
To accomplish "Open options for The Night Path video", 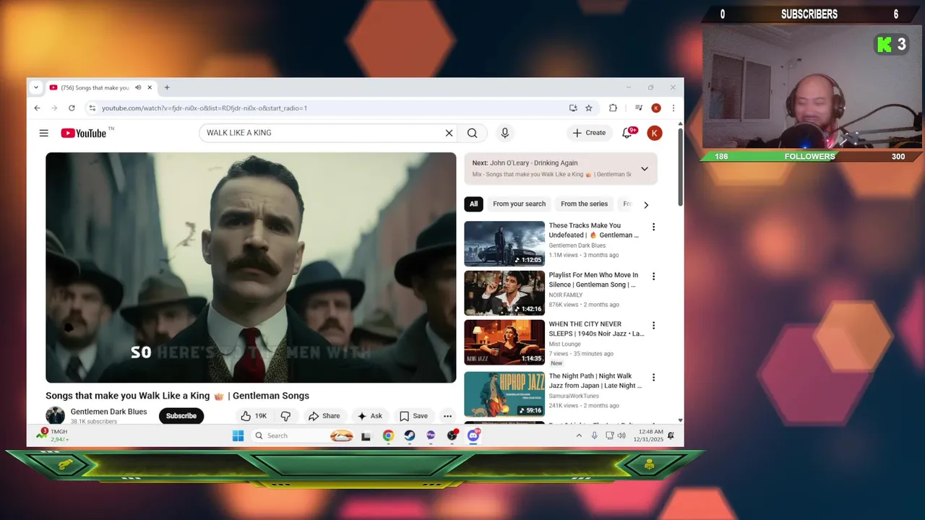I will click(653, 377).
